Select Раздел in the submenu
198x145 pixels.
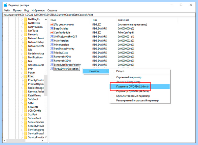[x=140, y=71]
